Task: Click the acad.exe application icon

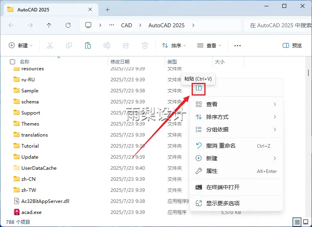Action: click(17, 212)
